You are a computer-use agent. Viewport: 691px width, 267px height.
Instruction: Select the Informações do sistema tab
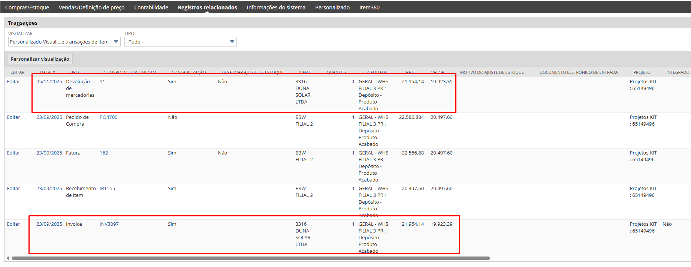pos(276,7)
